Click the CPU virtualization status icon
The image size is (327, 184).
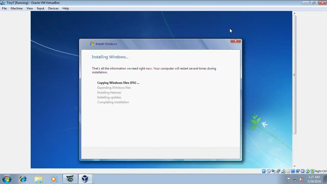coord(303,171)
